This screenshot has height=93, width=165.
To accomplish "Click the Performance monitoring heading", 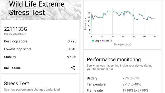I will [x=114, y=60].
